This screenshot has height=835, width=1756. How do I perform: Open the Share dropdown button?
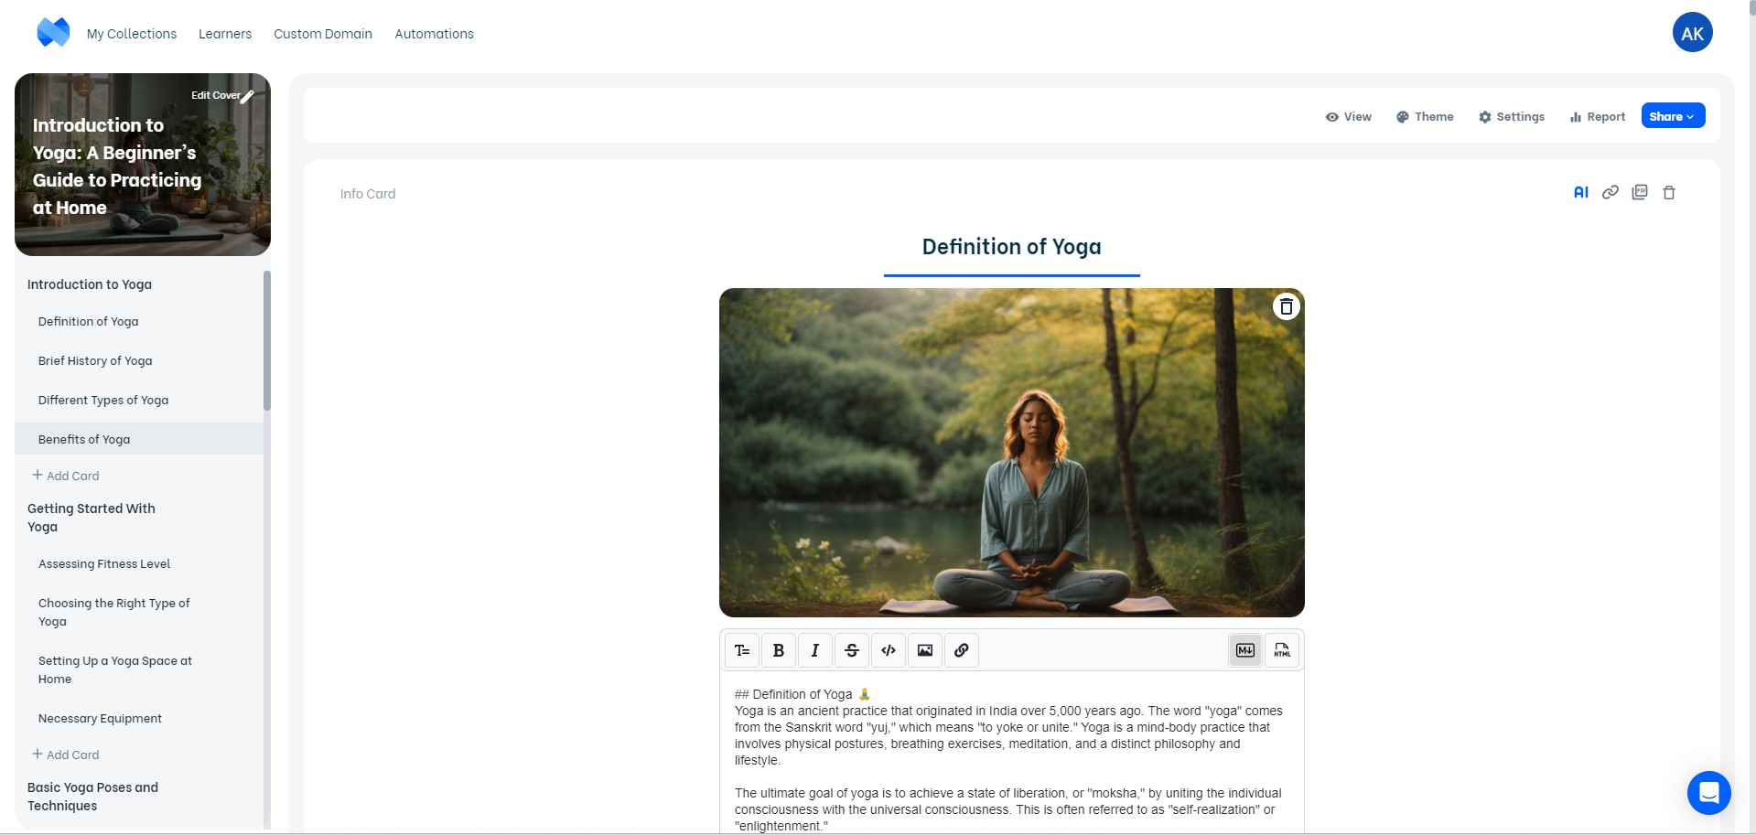[1673, 116]
